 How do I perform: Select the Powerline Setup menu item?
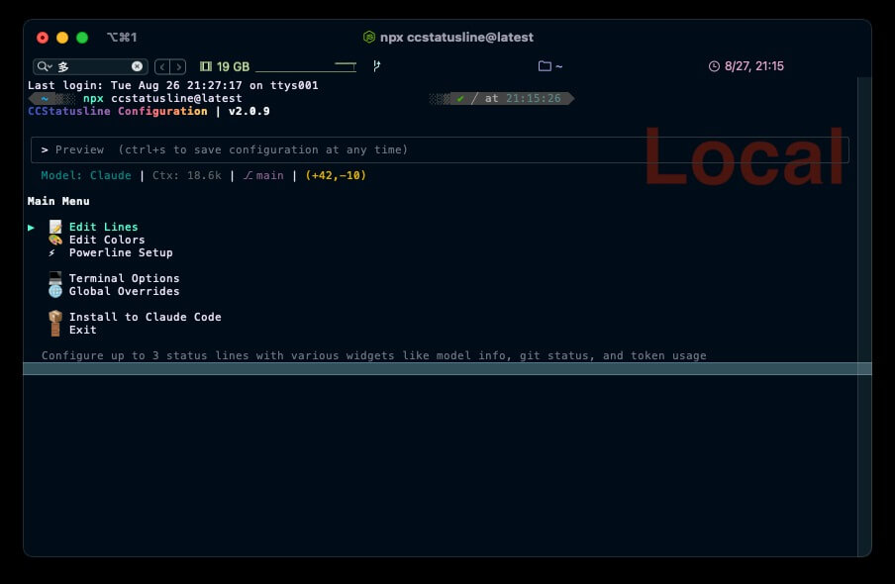coord(121,252)
